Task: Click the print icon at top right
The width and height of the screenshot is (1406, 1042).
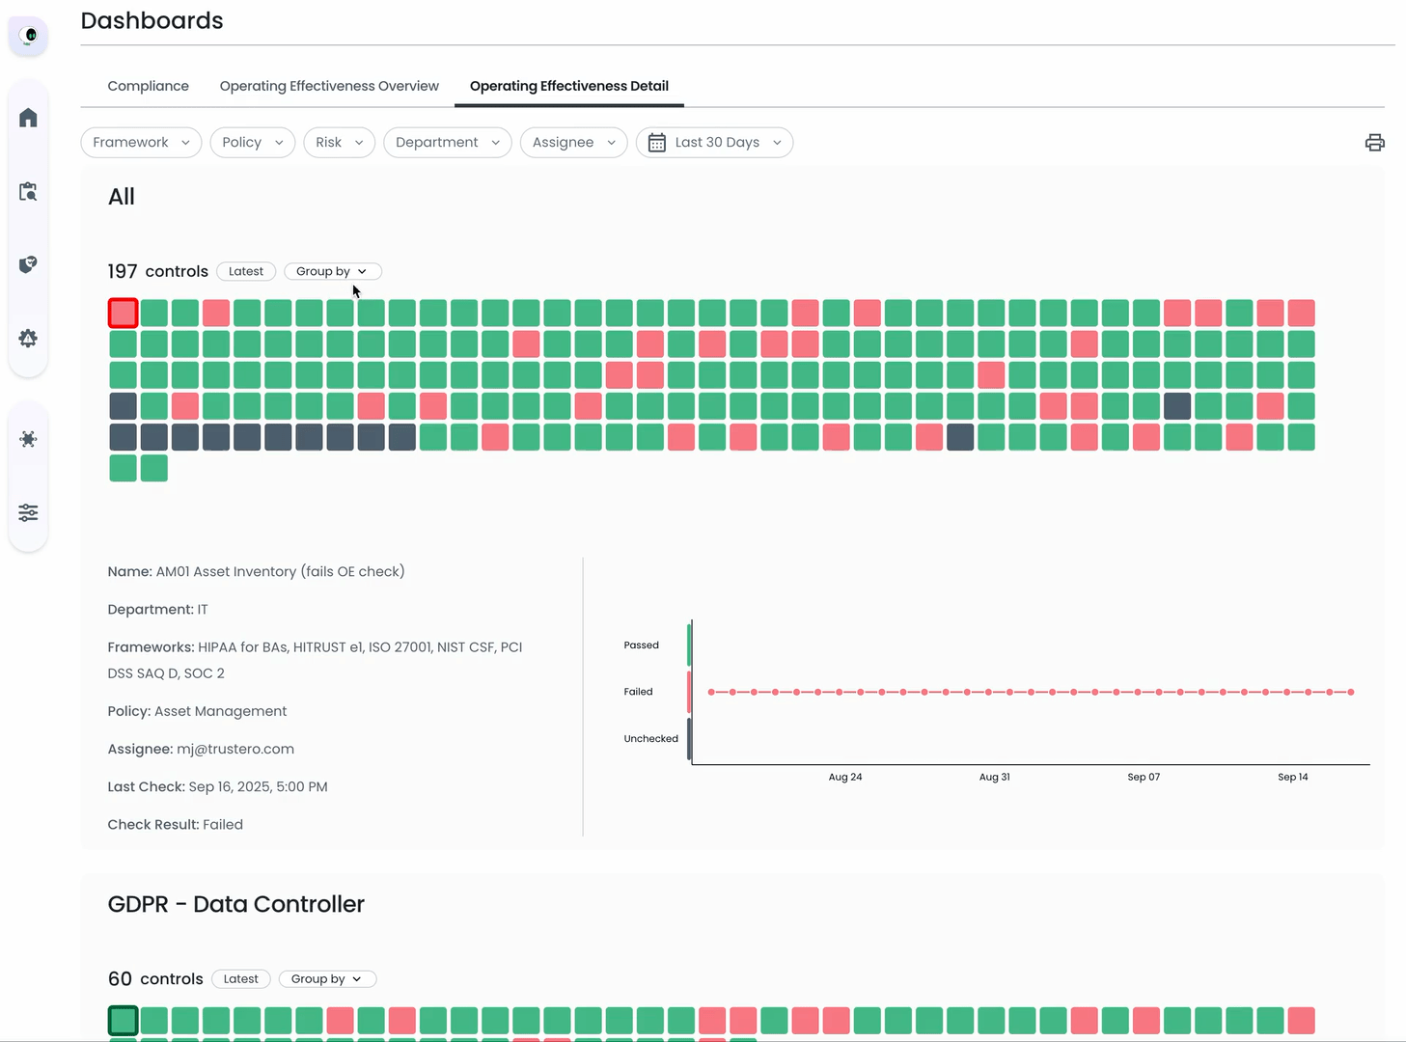Action: pos(1374,143)
